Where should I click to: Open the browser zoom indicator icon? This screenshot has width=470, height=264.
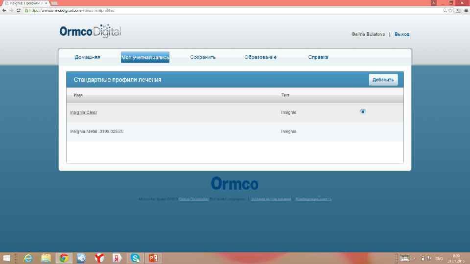tap(445, 10)
